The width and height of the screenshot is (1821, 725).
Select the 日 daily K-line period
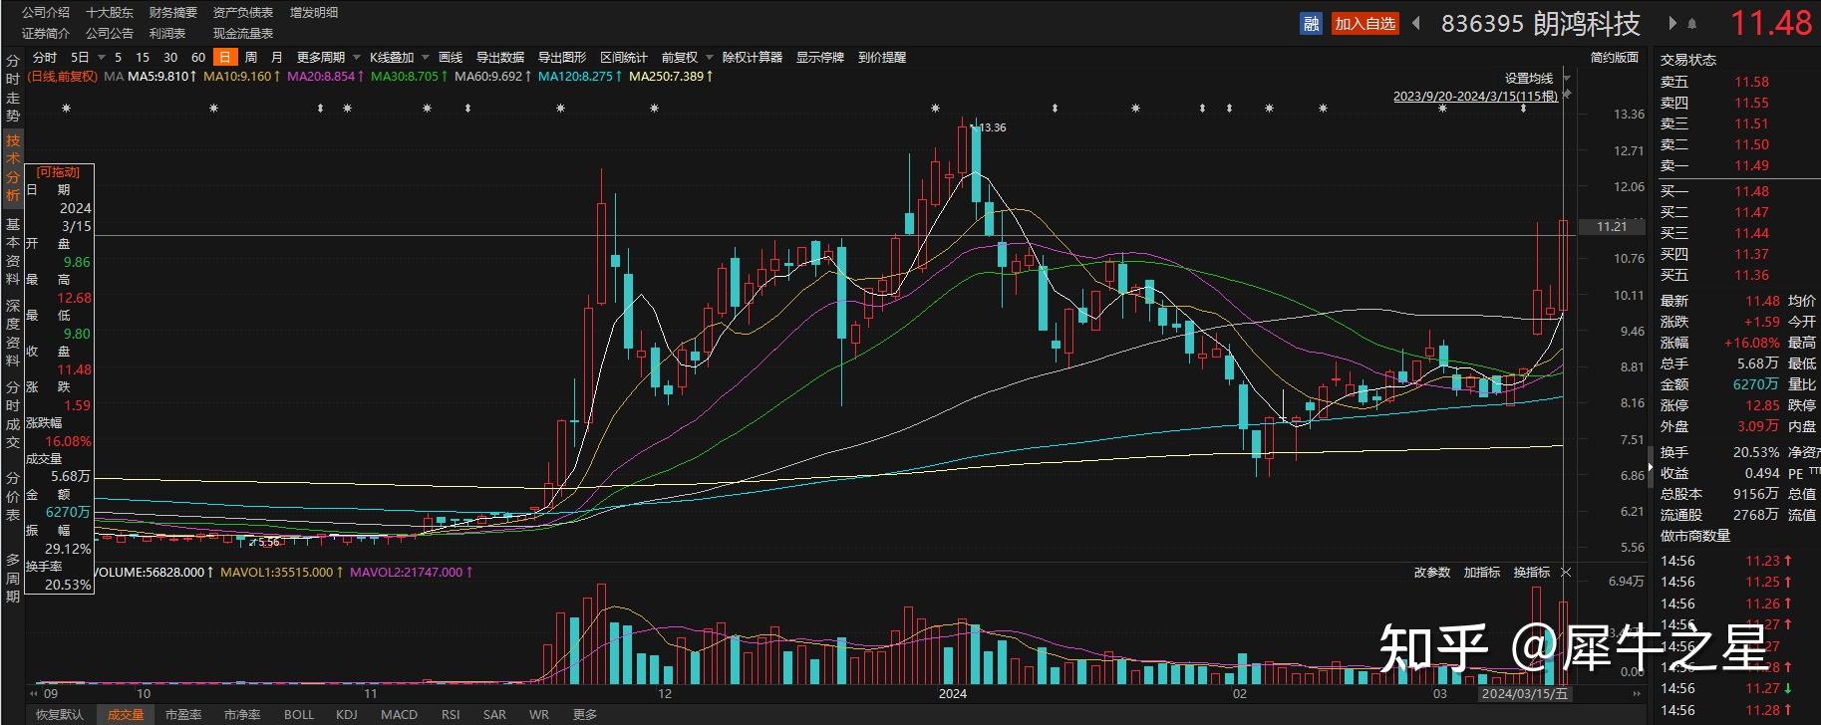[225, 58]
